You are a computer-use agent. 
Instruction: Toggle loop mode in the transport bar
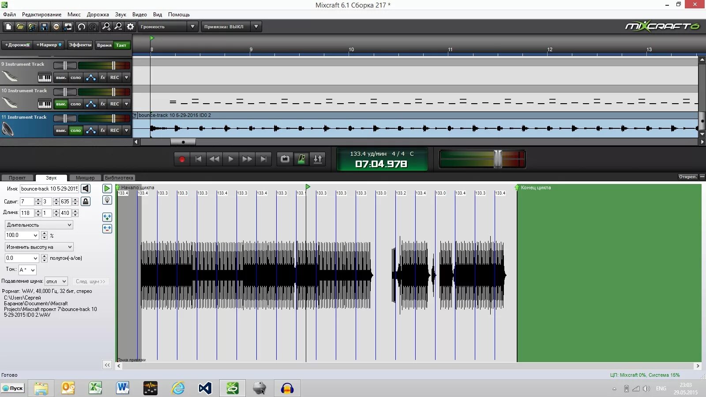tap(285, 159)
